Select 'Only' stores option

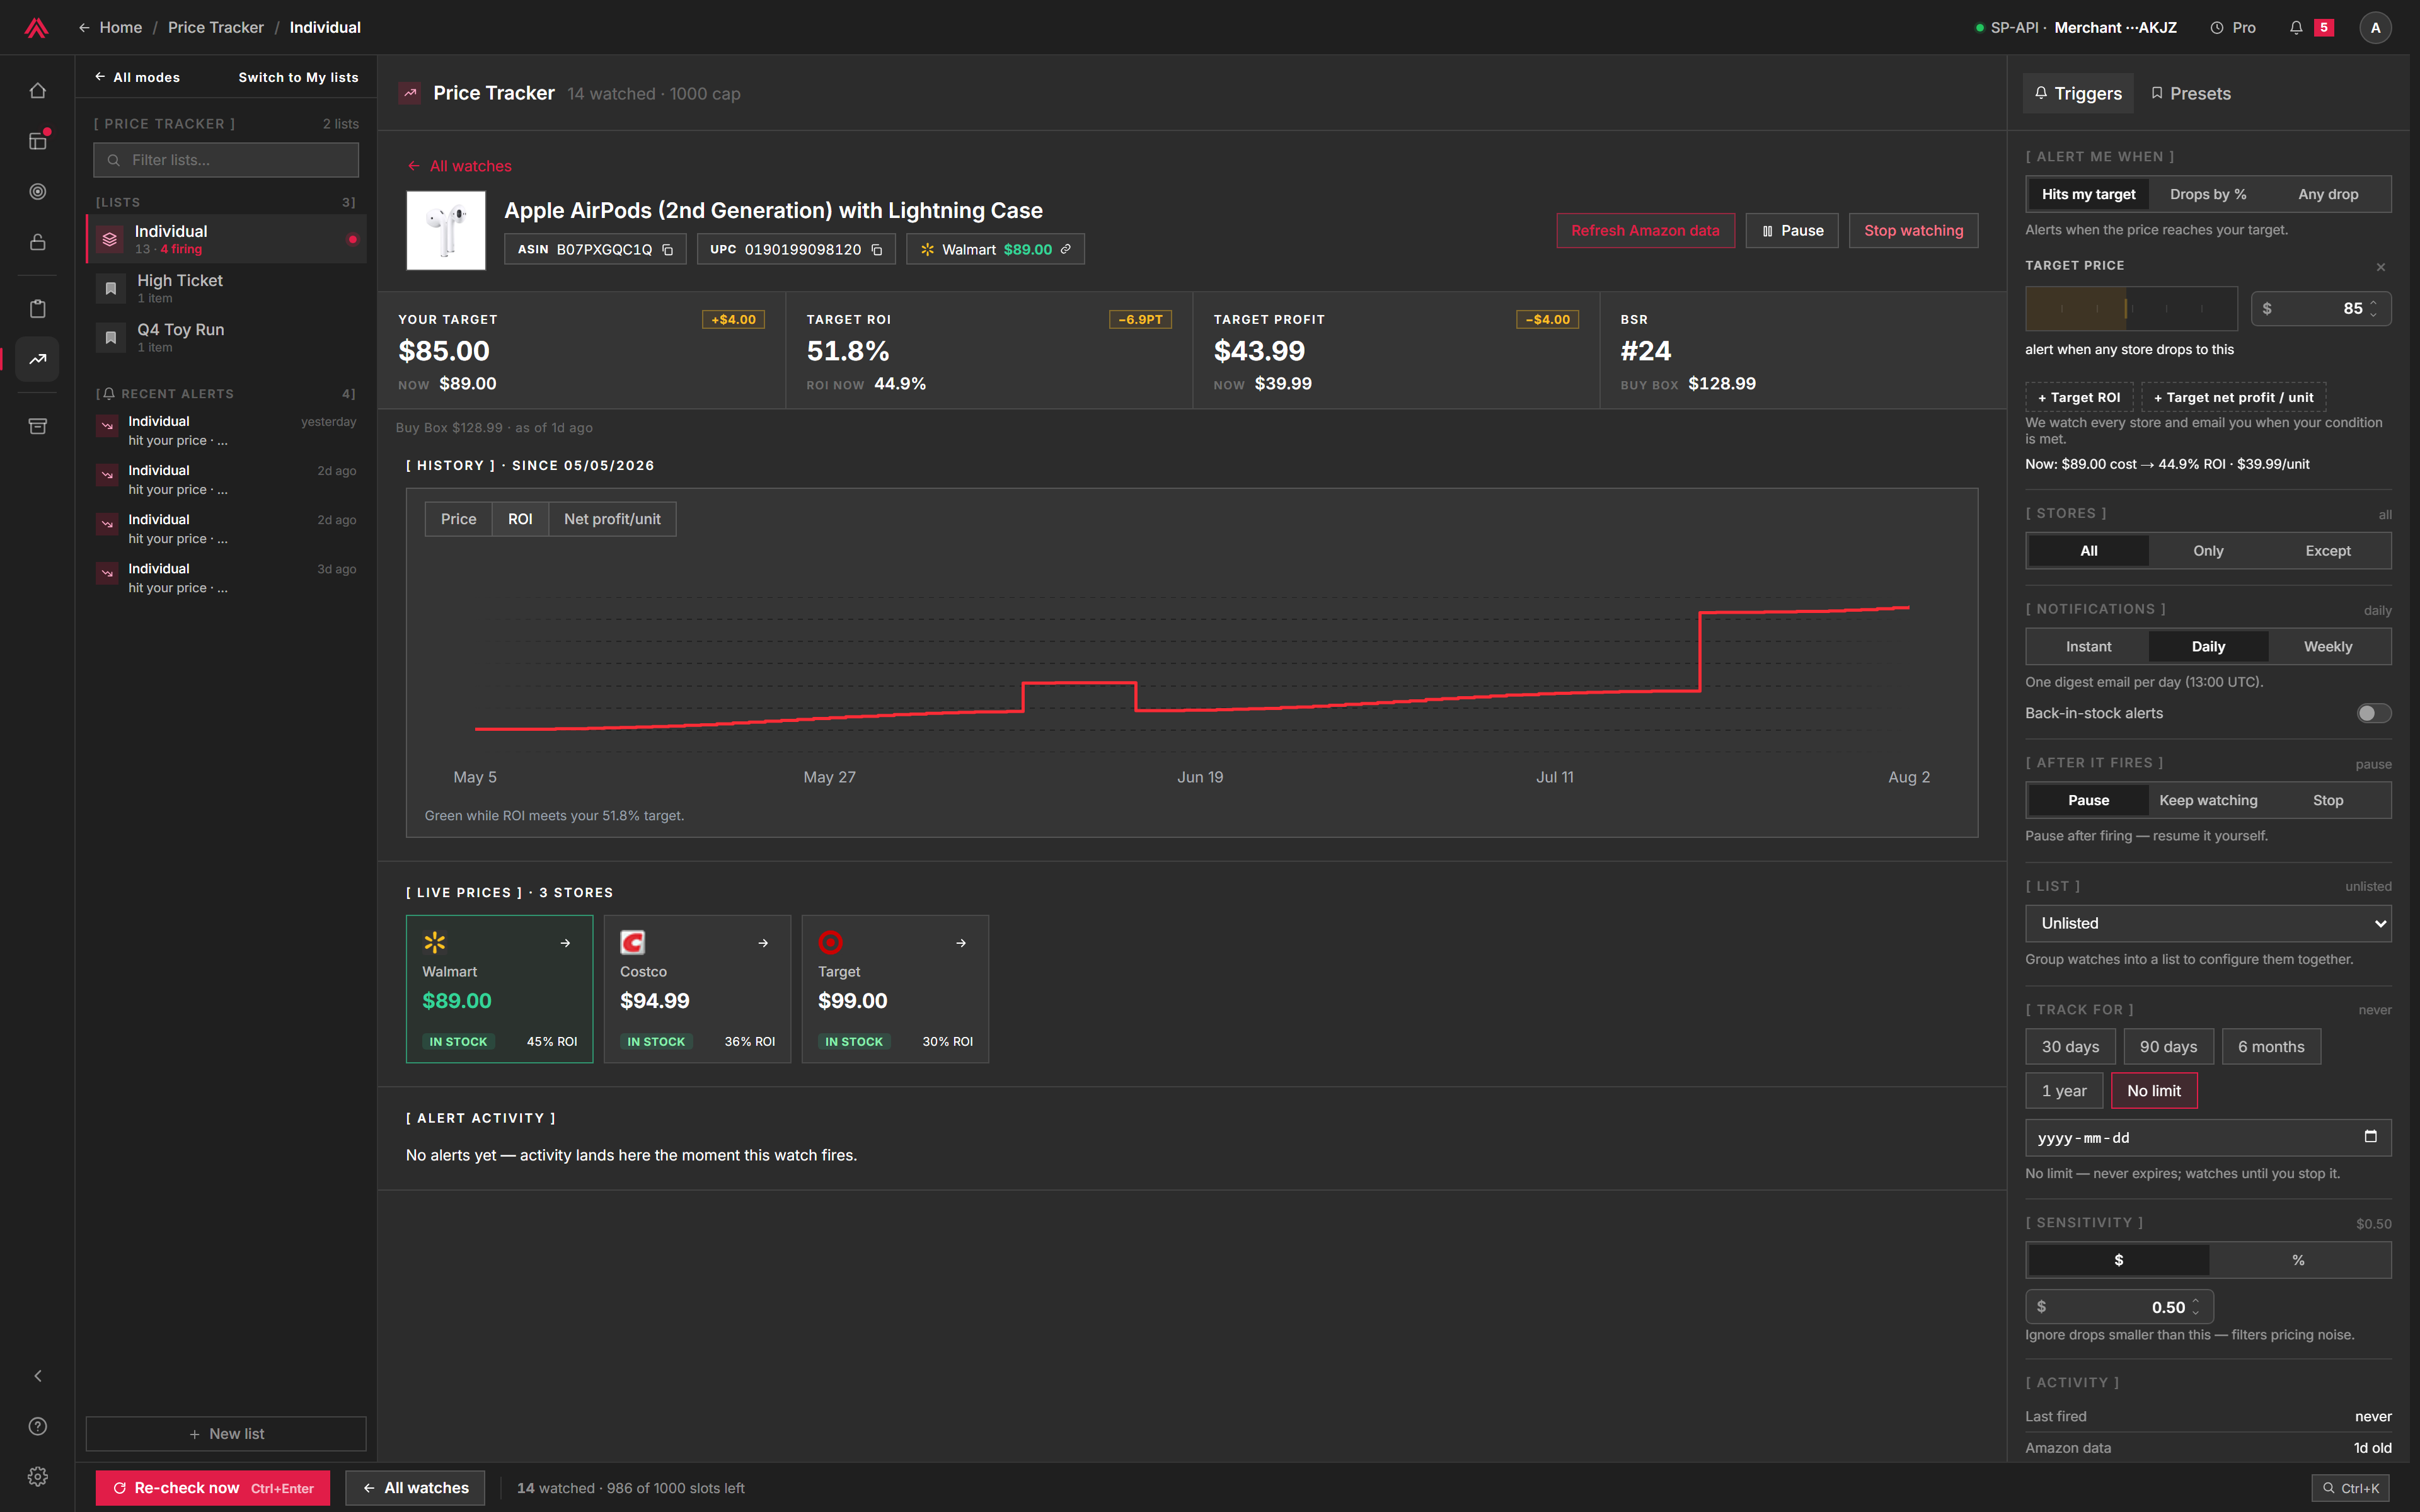click(x=2208, y=551)
